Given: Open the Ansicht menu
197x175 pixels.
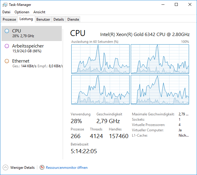Looking at the screenshot, I should pyautogui.click(x=39, y=12).
